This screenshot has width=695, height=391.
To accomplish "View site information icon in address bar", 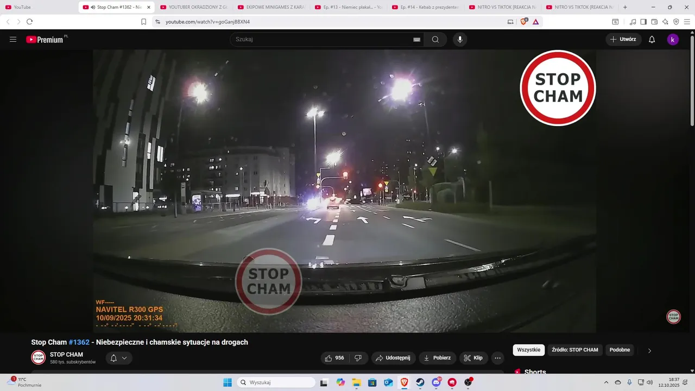I will click(157, 22).
